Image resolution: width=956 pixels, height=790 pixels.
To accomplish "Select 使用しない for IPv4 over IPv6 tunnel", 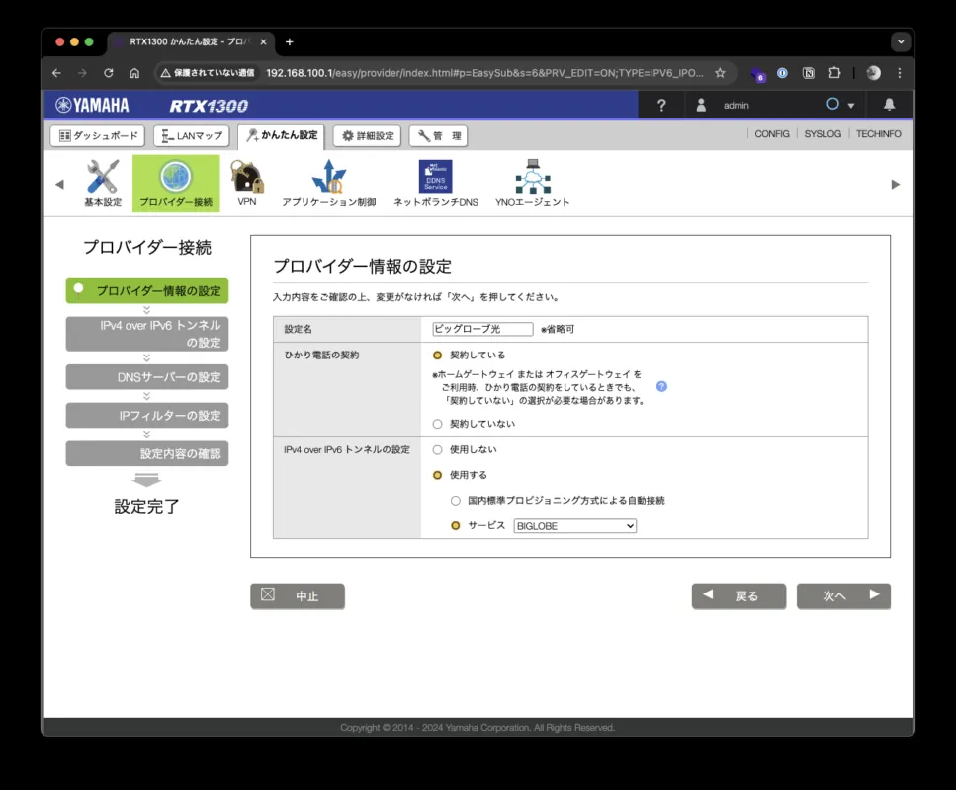I will tap(438, 449).
